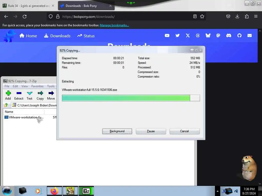The height and width of the screenshot is (196, 262).
Task: Open the Twitter bird icon
Action: pyautogui.click(x=178, y=35)
